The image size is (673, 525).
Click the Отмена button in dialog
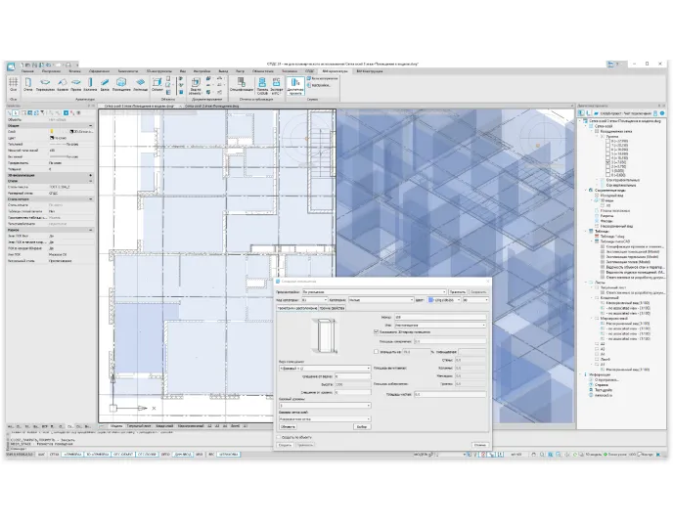pyautogui.click(x=478, y=445)
